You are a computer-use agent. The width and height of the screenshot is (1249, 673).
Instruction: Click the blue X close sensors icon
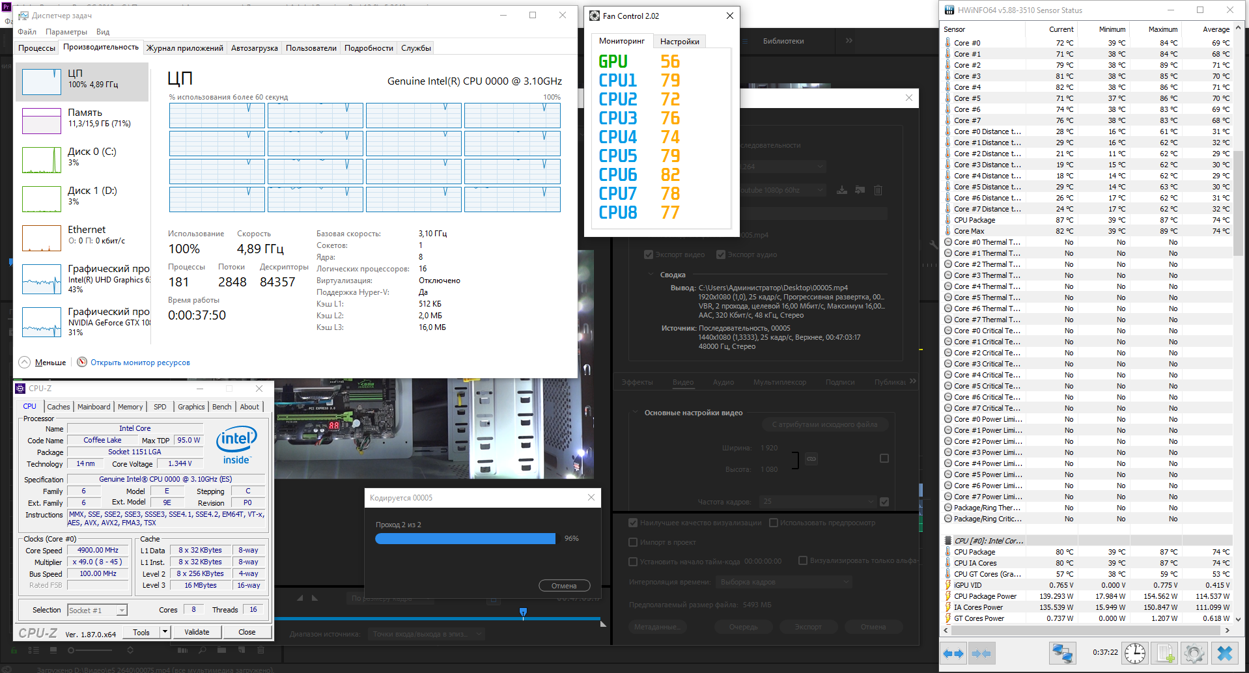(1225, 653)
